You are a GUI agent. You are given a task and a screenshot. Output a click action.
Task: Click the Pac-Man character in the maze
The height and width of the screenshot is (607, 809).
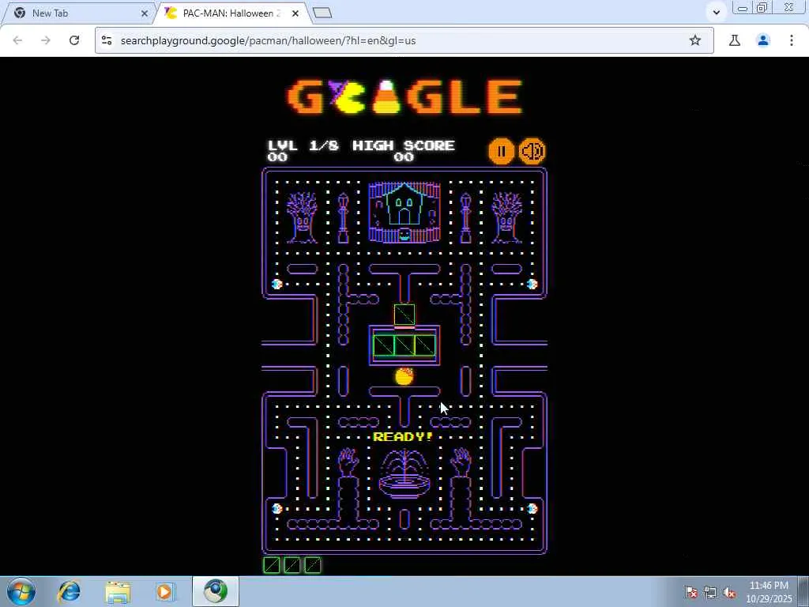pos(404,377)
